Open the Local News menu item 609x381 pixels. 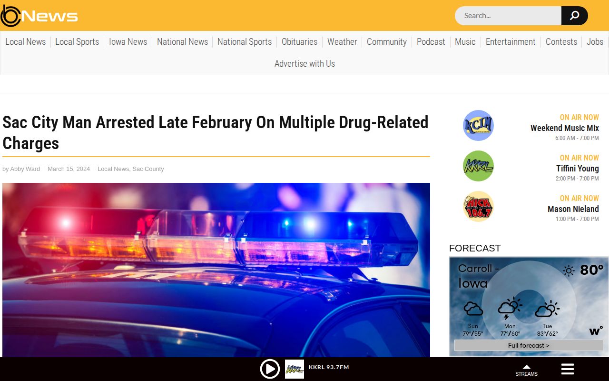26,42
